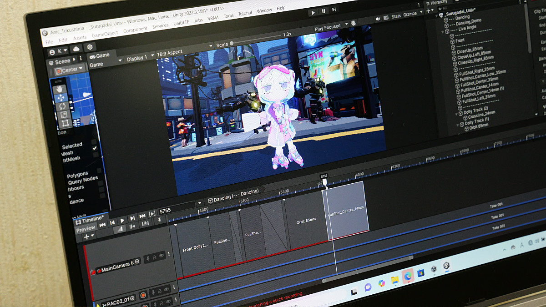This screenshot has width=546, height=307.
Task: Open the Window menu
Action: (264, 11)
